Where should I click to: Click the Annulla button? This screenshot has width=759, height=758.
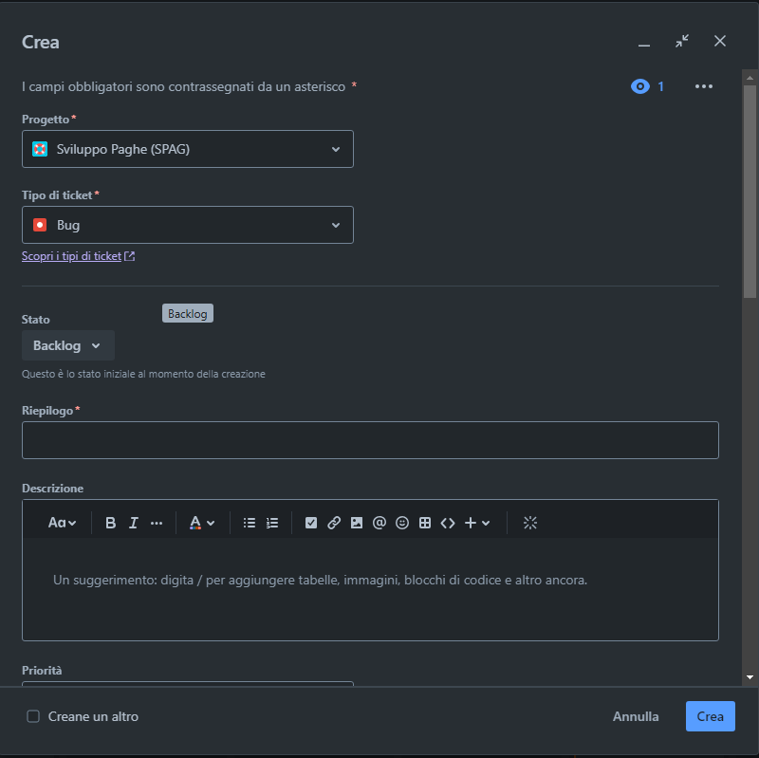(x=636, y=716)
